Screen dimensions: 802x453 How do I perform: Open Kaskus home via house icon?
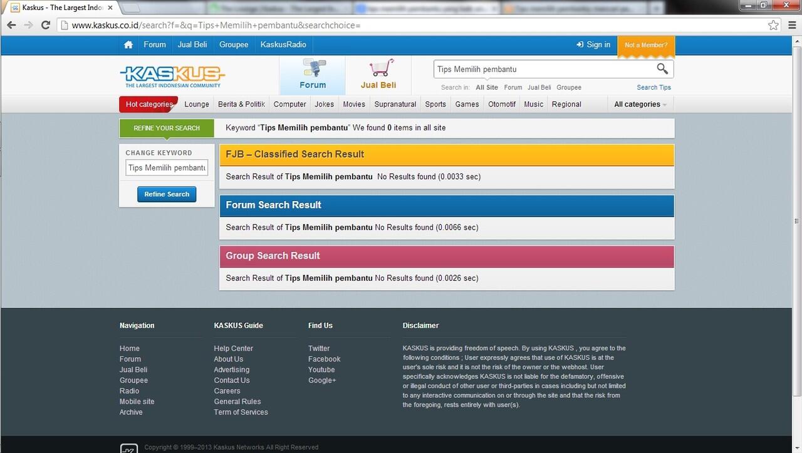[128, 45]
